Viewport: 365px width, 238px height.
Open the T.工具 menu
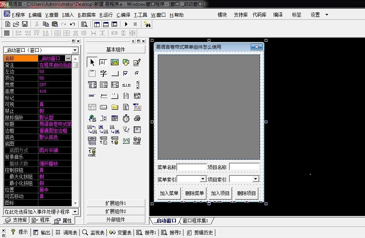coord(141,15)
